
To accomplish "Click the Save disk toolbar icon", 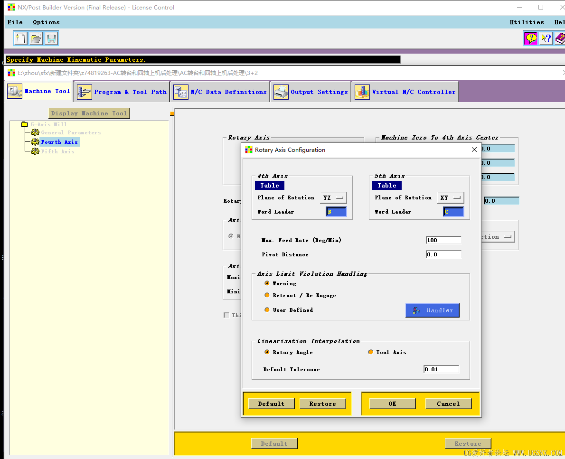I will pyautogui.click(x=51, y=38).
